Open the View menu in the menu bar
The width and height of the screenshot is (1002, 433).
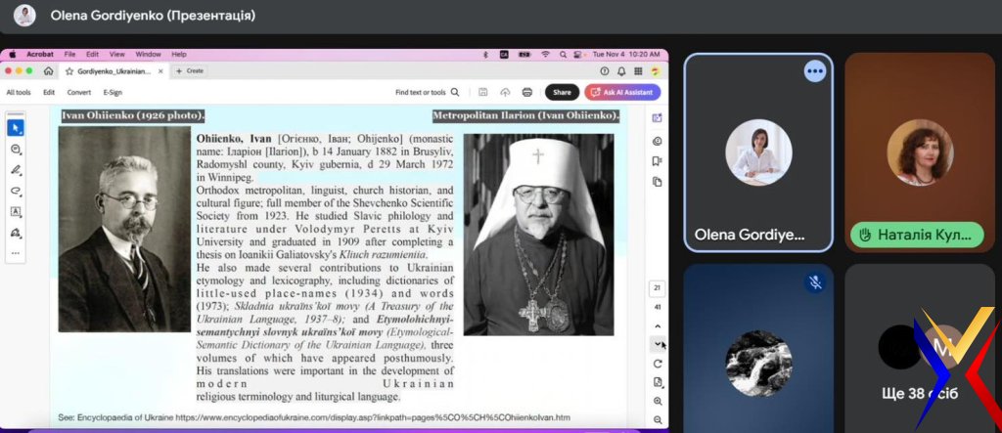click(117, 54)
